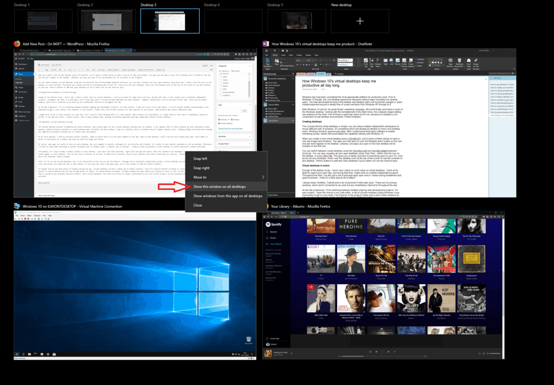
Task: Click Always on Top pin in OneNote
Action: pos(476,63)
